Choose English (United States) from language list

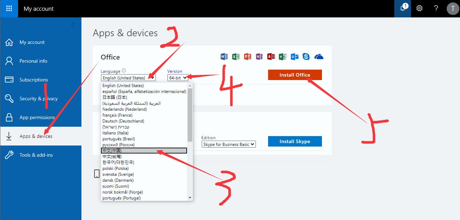pos(144,86)
